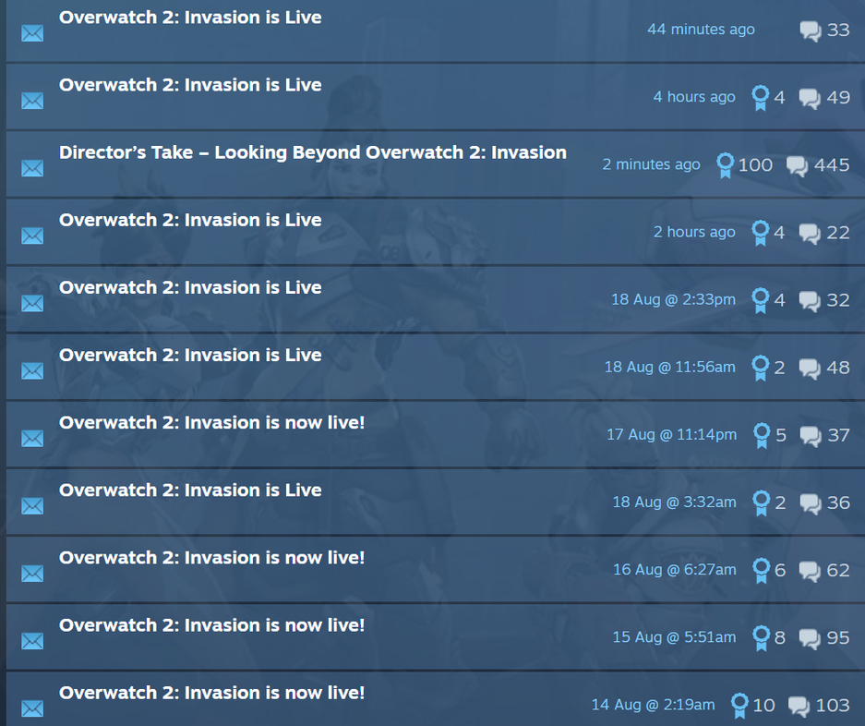865x726 pixels.
Task: Click the envelope icon on the 44 minutes ago thread
Action: click(32, 33)
